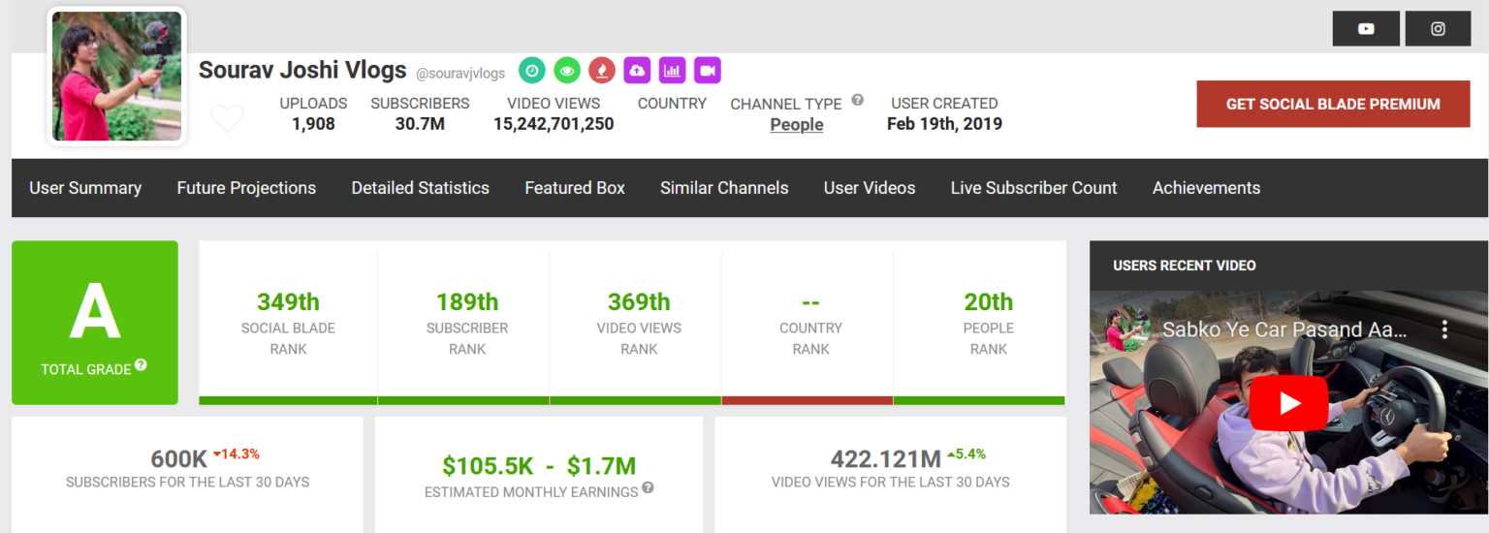View the Similar Channels tab

click(724, 188)
